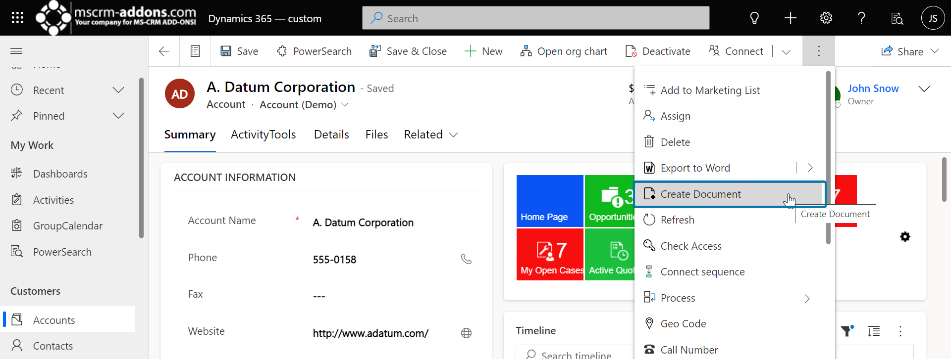Open JS user account avatar

[933, 18]
